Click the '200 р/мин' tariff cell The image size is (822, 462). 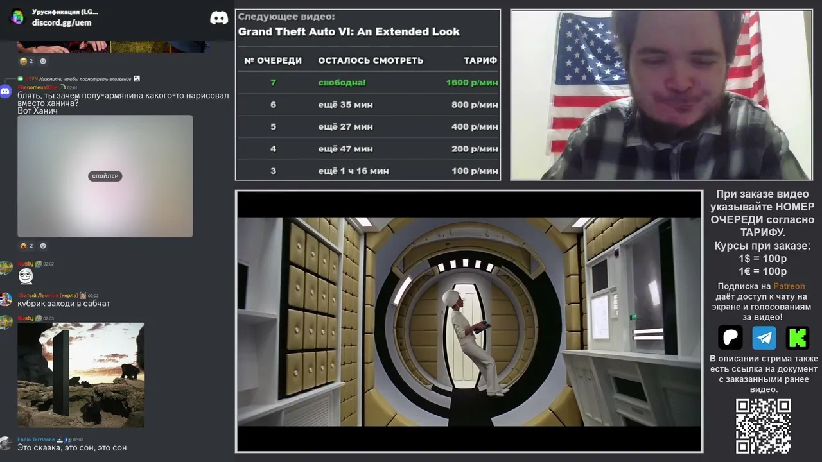point(475,149)
